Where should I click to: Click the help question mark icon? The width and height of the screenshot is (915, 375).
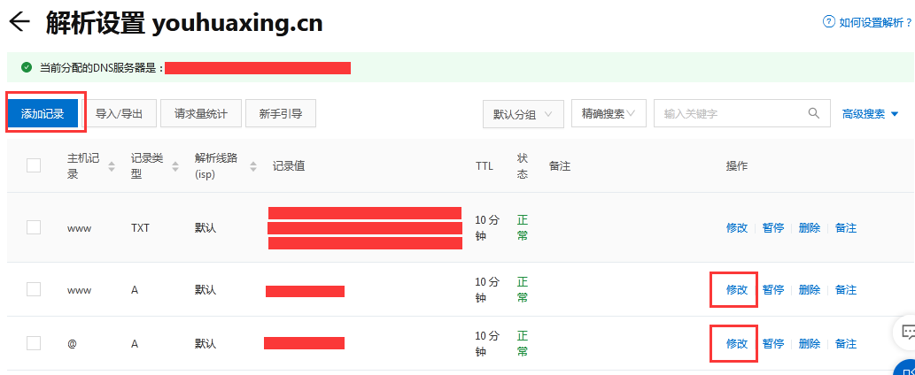tap(828, 22)
